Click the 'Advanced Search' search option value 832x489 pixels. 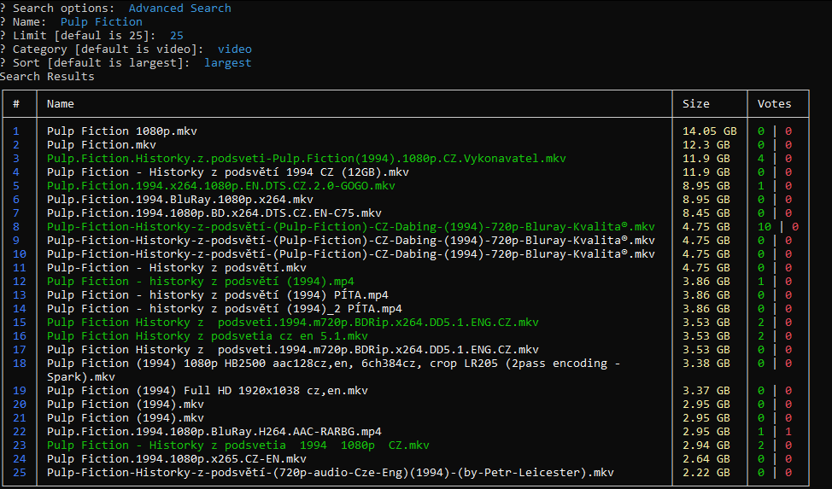pos(180,8)
